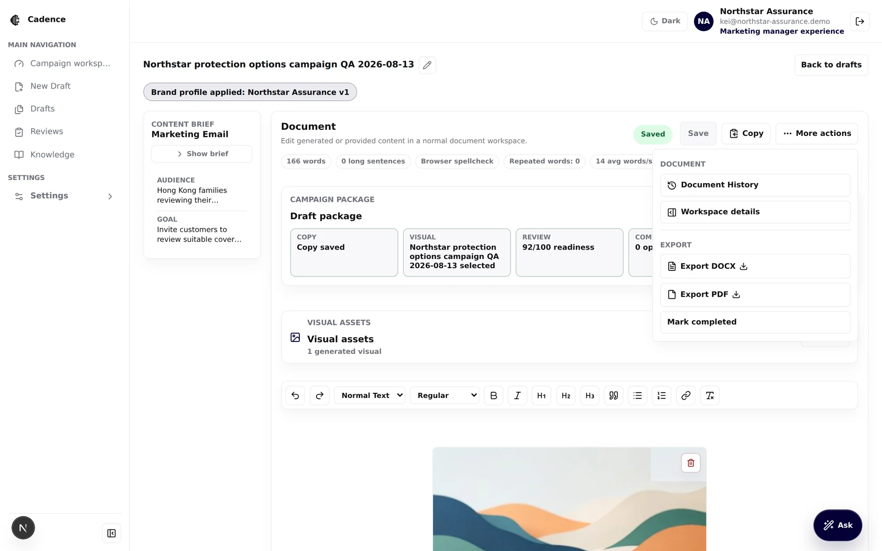Open Campaign workspace in navigation
Screen dimensions: 882x551
[64, 63]
